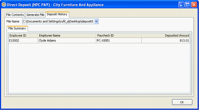199x110 pixels.
Task: Close the Direct Deposit window
Action: click(194, 5)
